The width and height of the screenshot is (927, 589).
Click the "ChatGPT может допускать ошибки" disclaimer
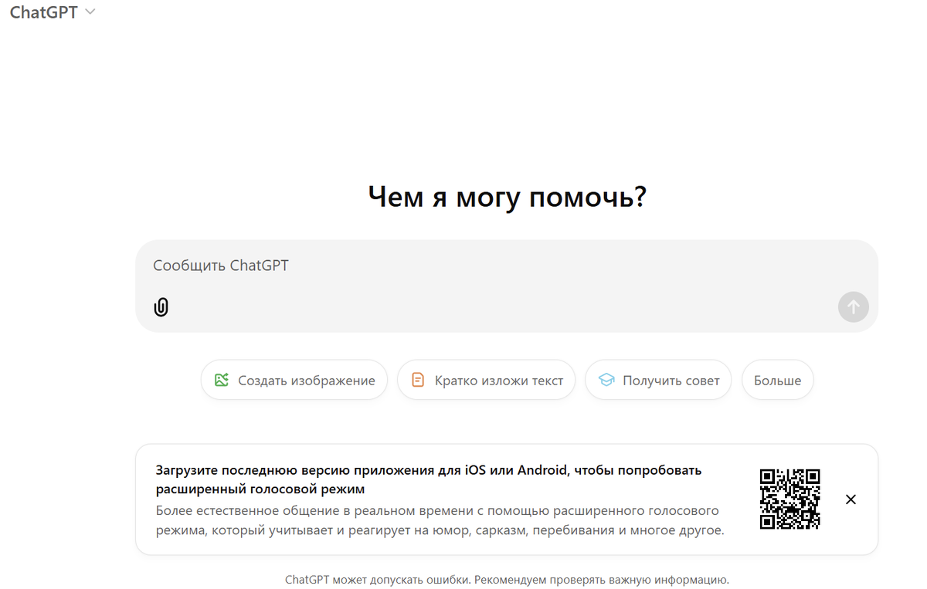pos(507,579)
